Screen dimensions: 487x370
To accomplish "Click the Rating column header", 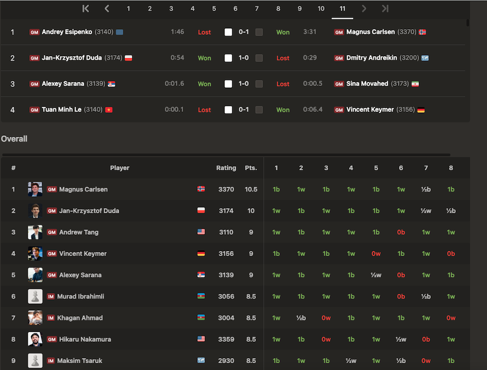I will click(x=226, y=168).
